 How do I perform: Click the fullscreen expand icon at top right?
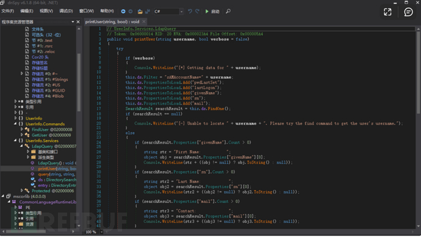pyautogui.click(x=387, y=12)
